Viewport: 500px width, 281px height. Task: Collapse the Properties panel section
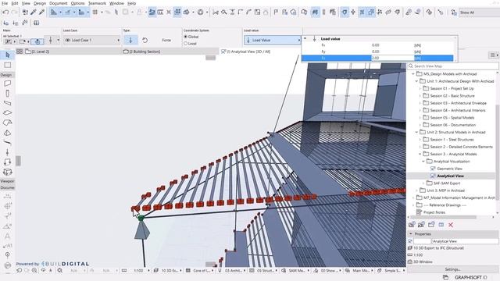[411, 234]
